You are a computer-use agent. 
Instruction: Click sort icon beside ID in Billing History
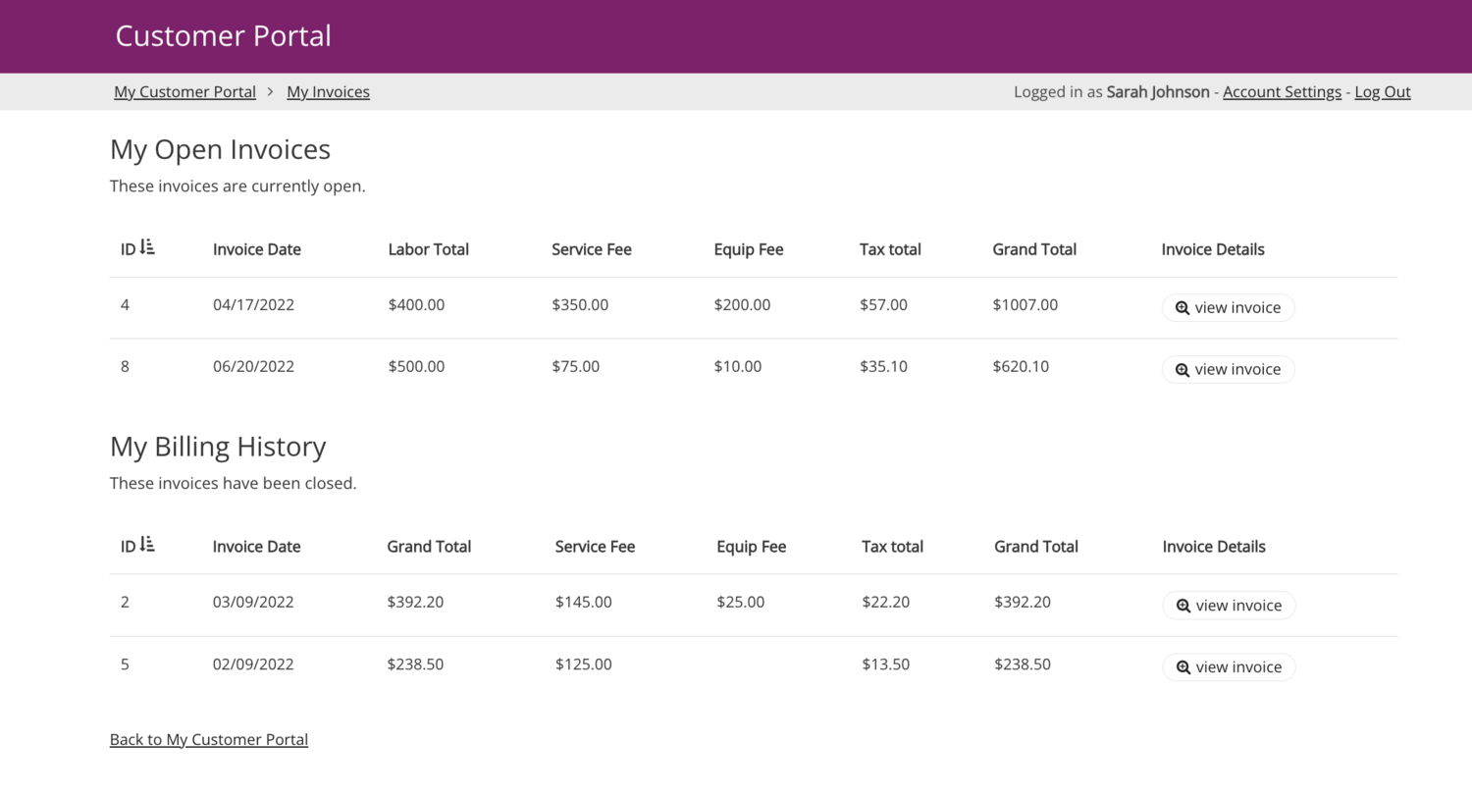click(147, 545)
